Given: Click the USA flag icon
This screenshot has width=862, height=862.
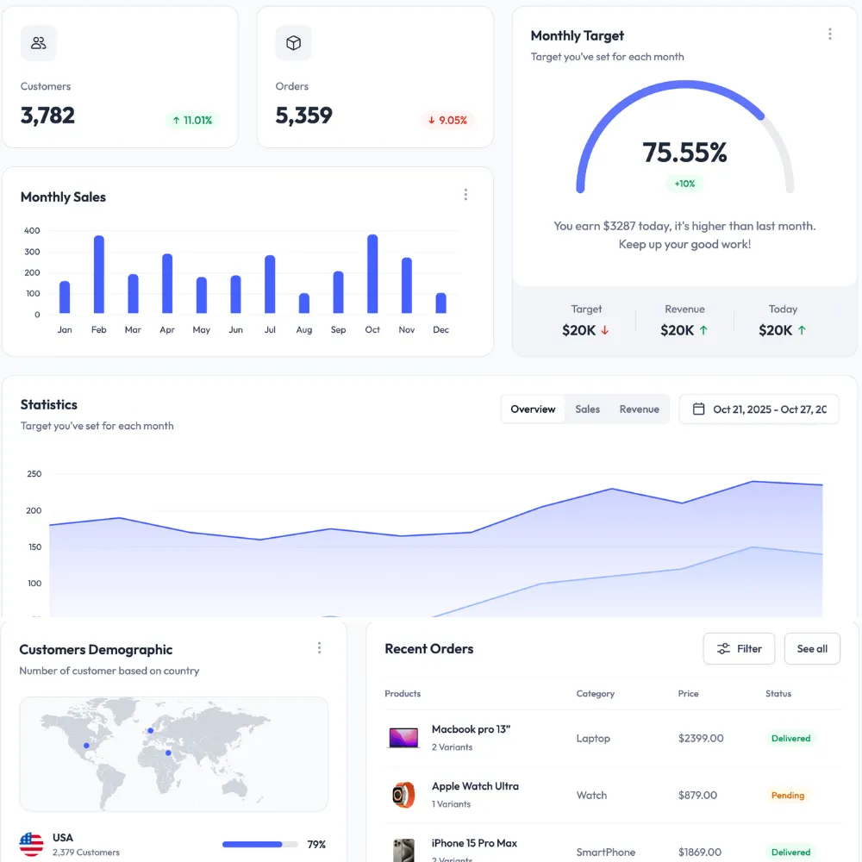Looking at the screenshot, I should (32, 844).
